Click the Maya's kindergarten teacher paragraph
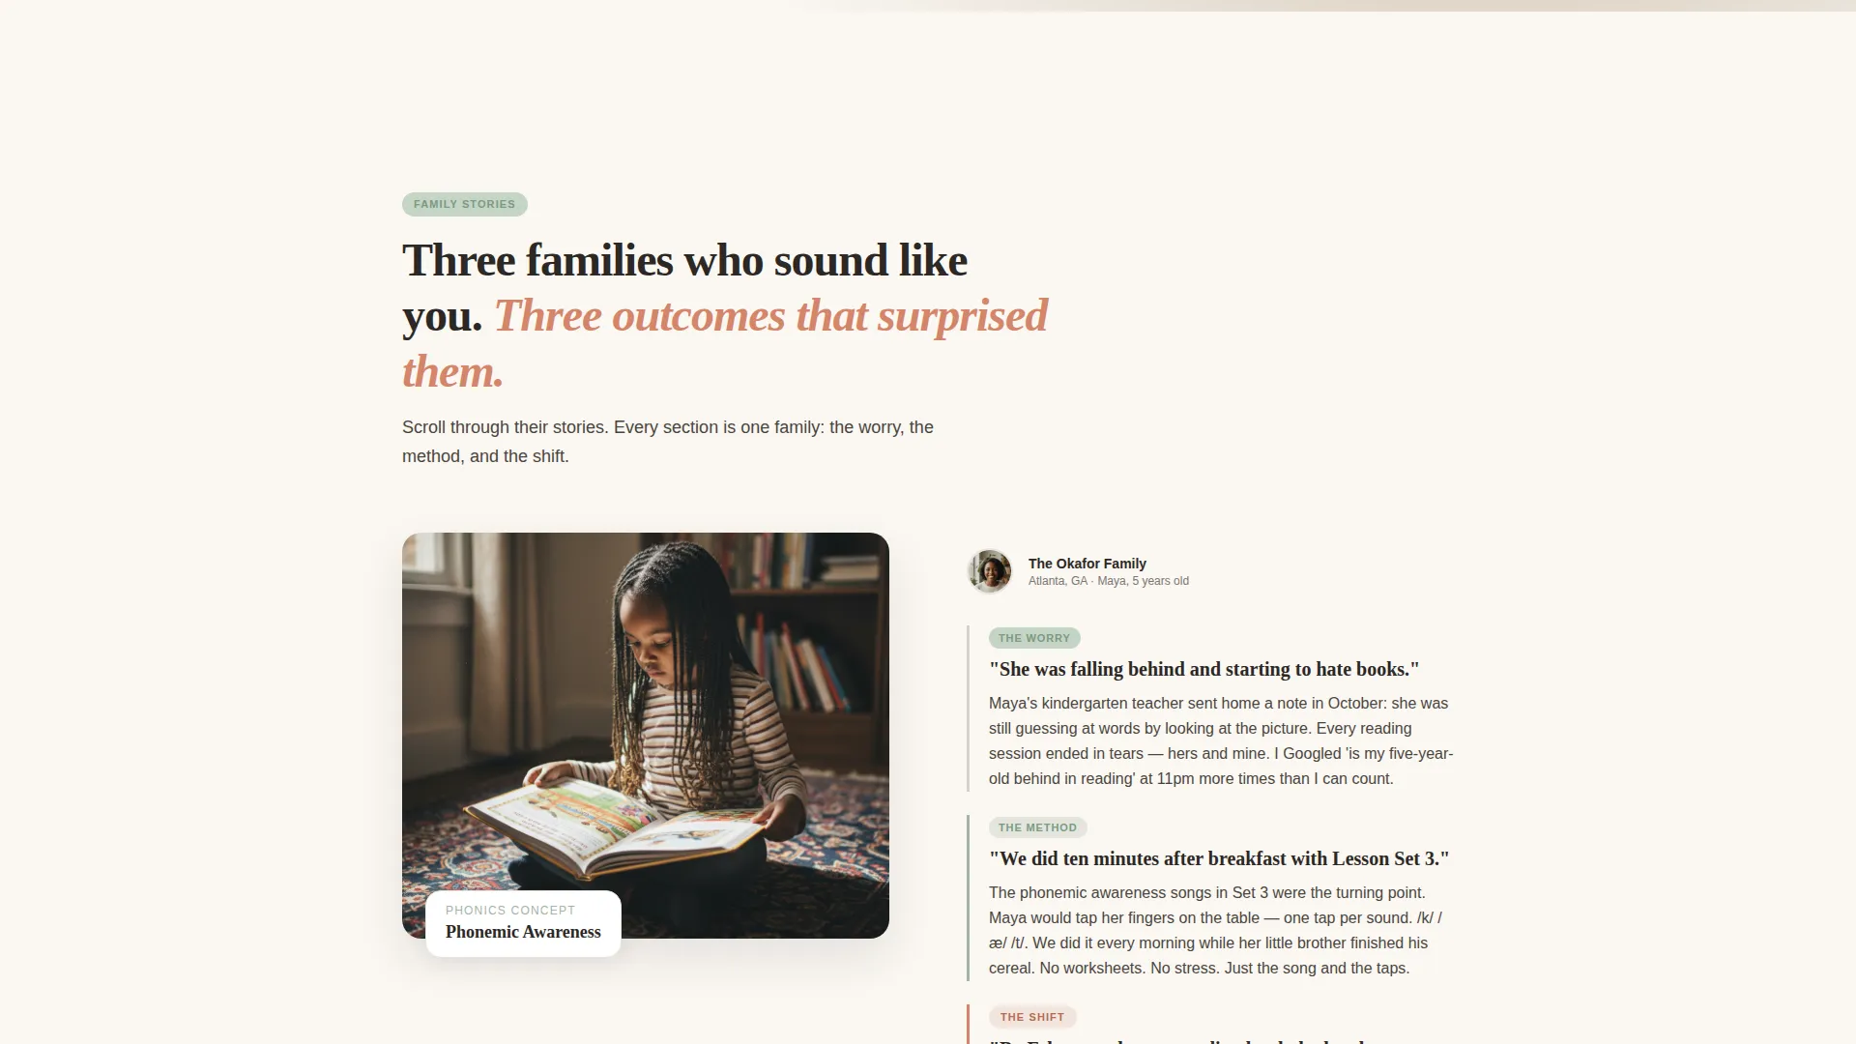The image size is (1856, 1044). [1221, 741]
